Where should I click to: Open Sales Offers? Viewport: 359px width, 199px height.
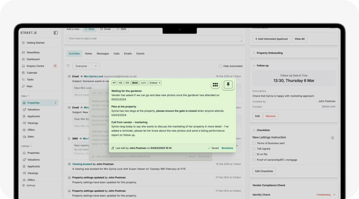pyautogui.click(x=31, y=130)
